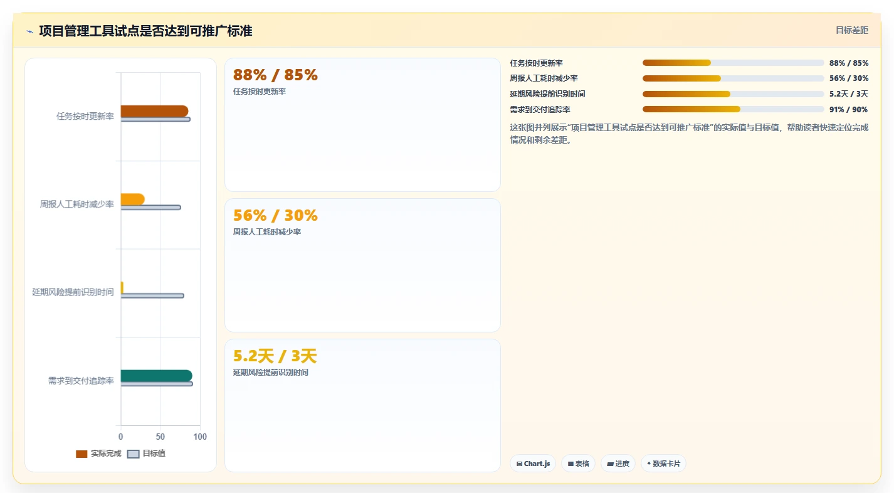Screen dimensions: 894x493
Task: Click chart axis label 任务按时更新率
Action: tap(85, 116)
